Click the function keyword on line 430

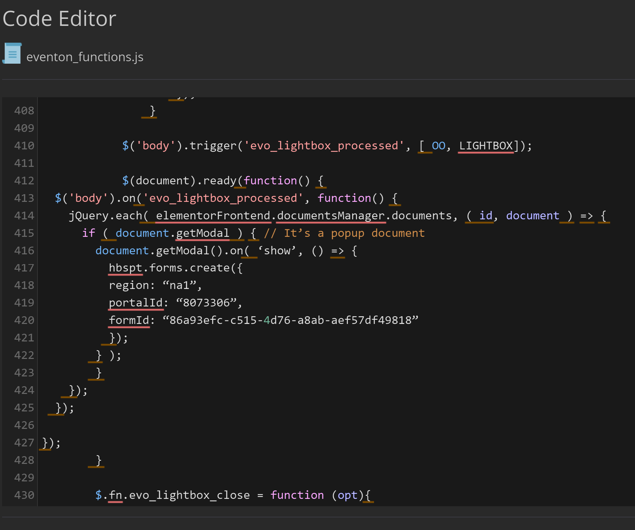pyautogui.click(x=297, y=495)
